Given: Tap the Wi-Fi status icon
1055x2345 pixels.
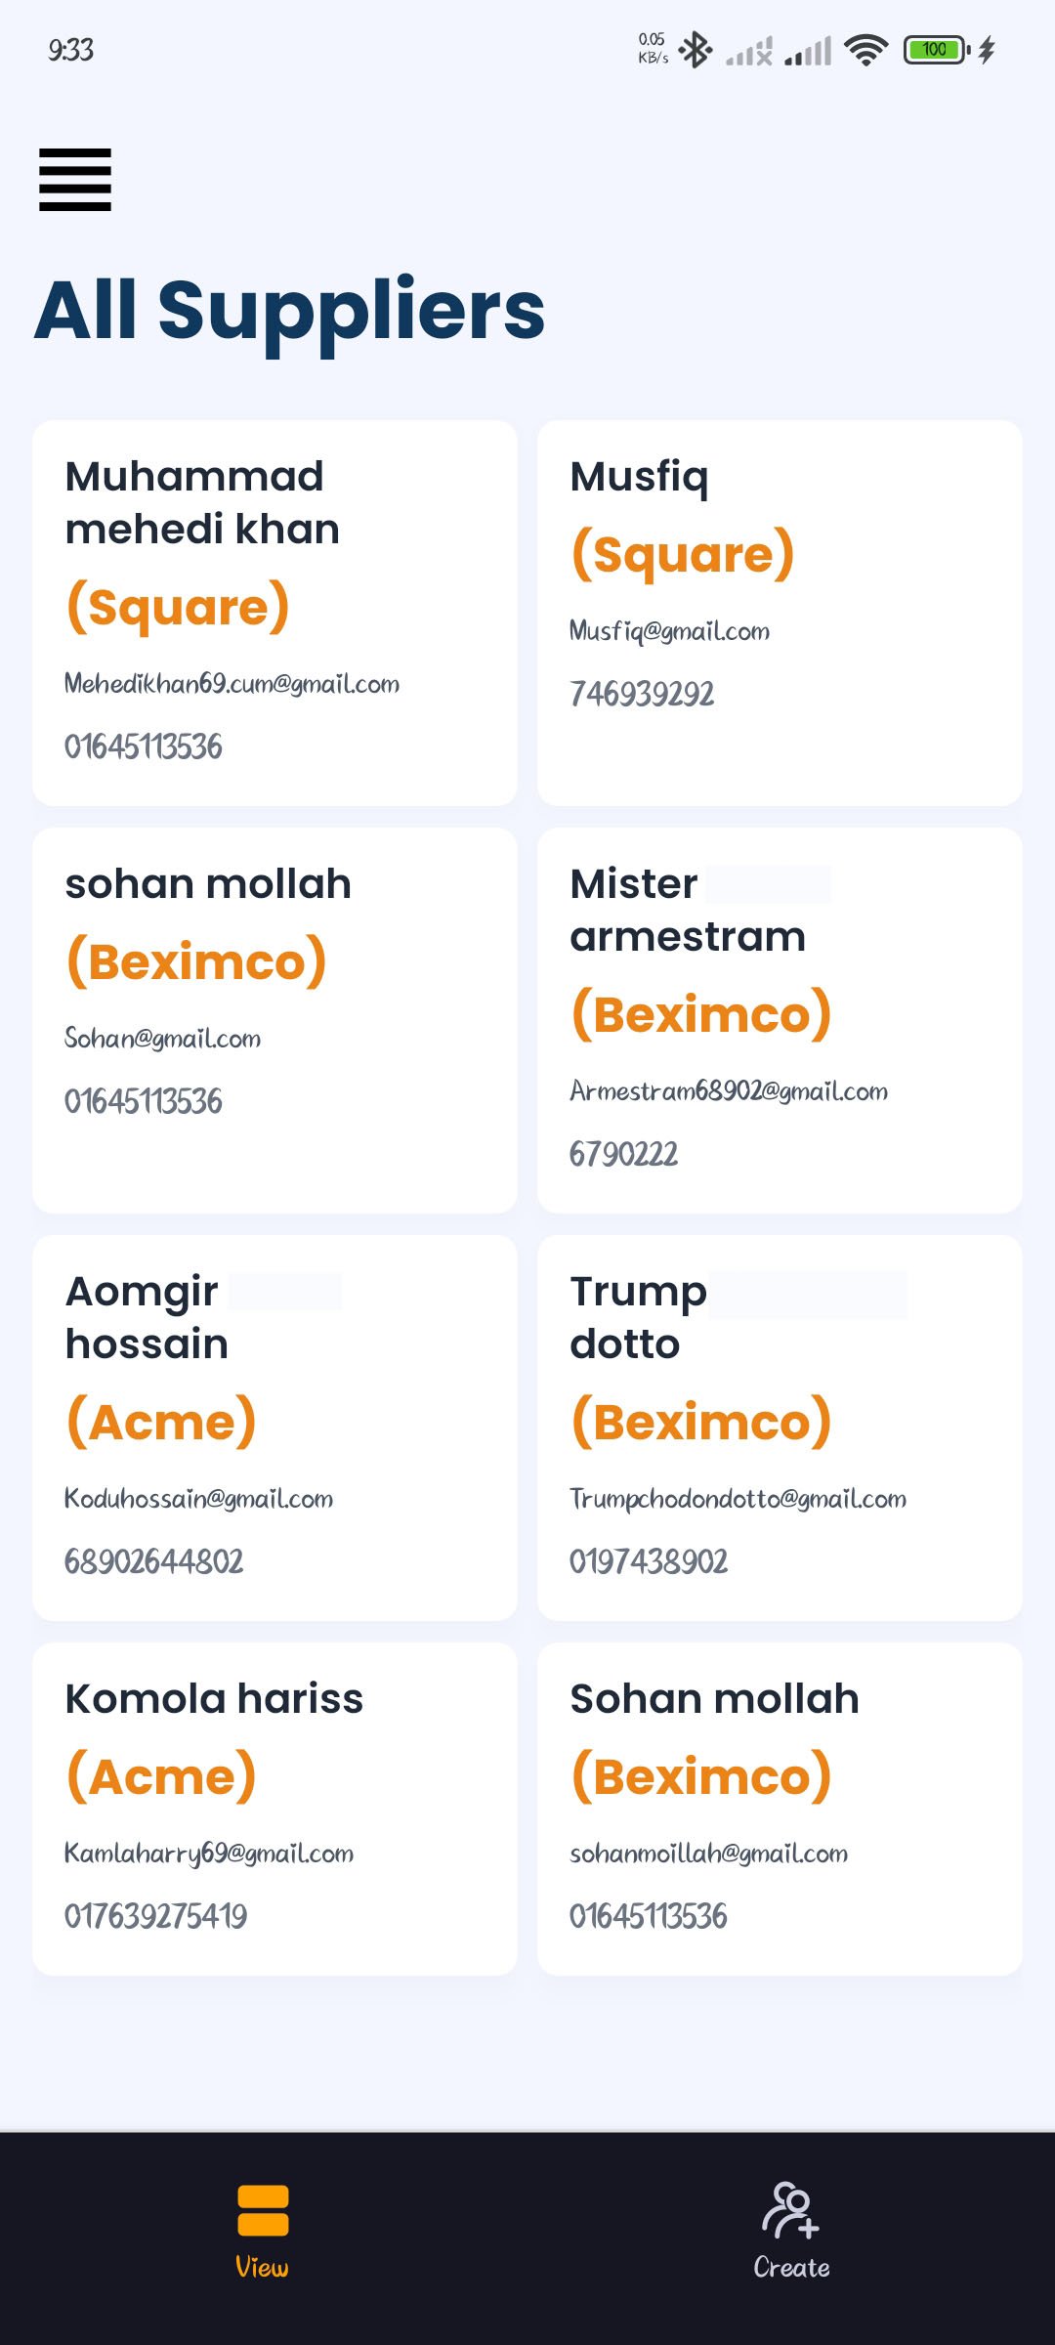Looking at the screenshot, I should tap(865, 50).
